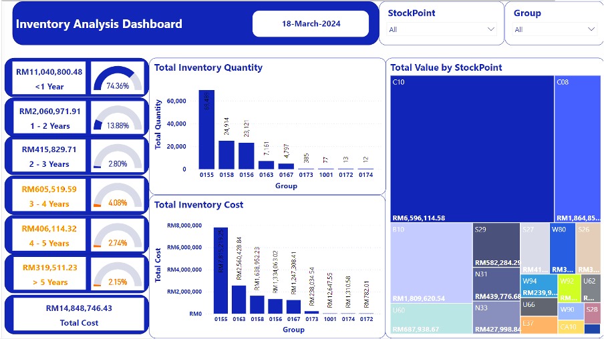Click the N33 treemap block
This screenshot has width=604, height=339.
(x=496, y=318)
